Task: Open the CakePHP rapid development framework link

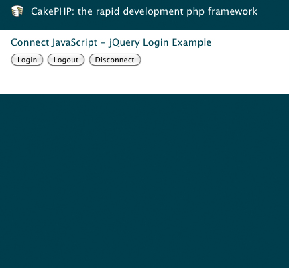Action: coord(144,11)
